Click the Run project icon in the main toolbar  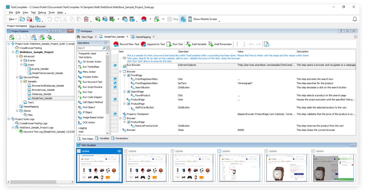pyautogui.click(x=157, y=19)
